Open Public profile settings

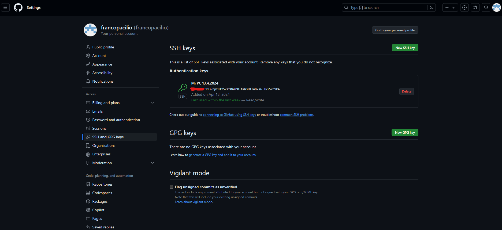click(x=120, y=47)
